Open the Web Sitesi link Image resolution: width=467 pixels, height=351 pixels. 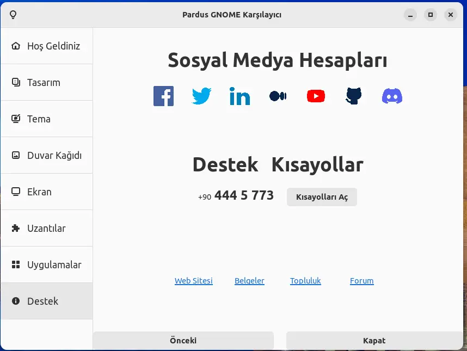coord(194,281)
